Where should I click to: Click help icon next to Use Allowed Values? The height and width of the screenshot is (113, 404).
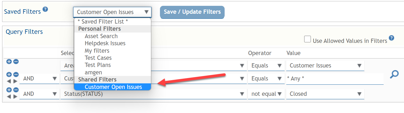tap(391, 38)
